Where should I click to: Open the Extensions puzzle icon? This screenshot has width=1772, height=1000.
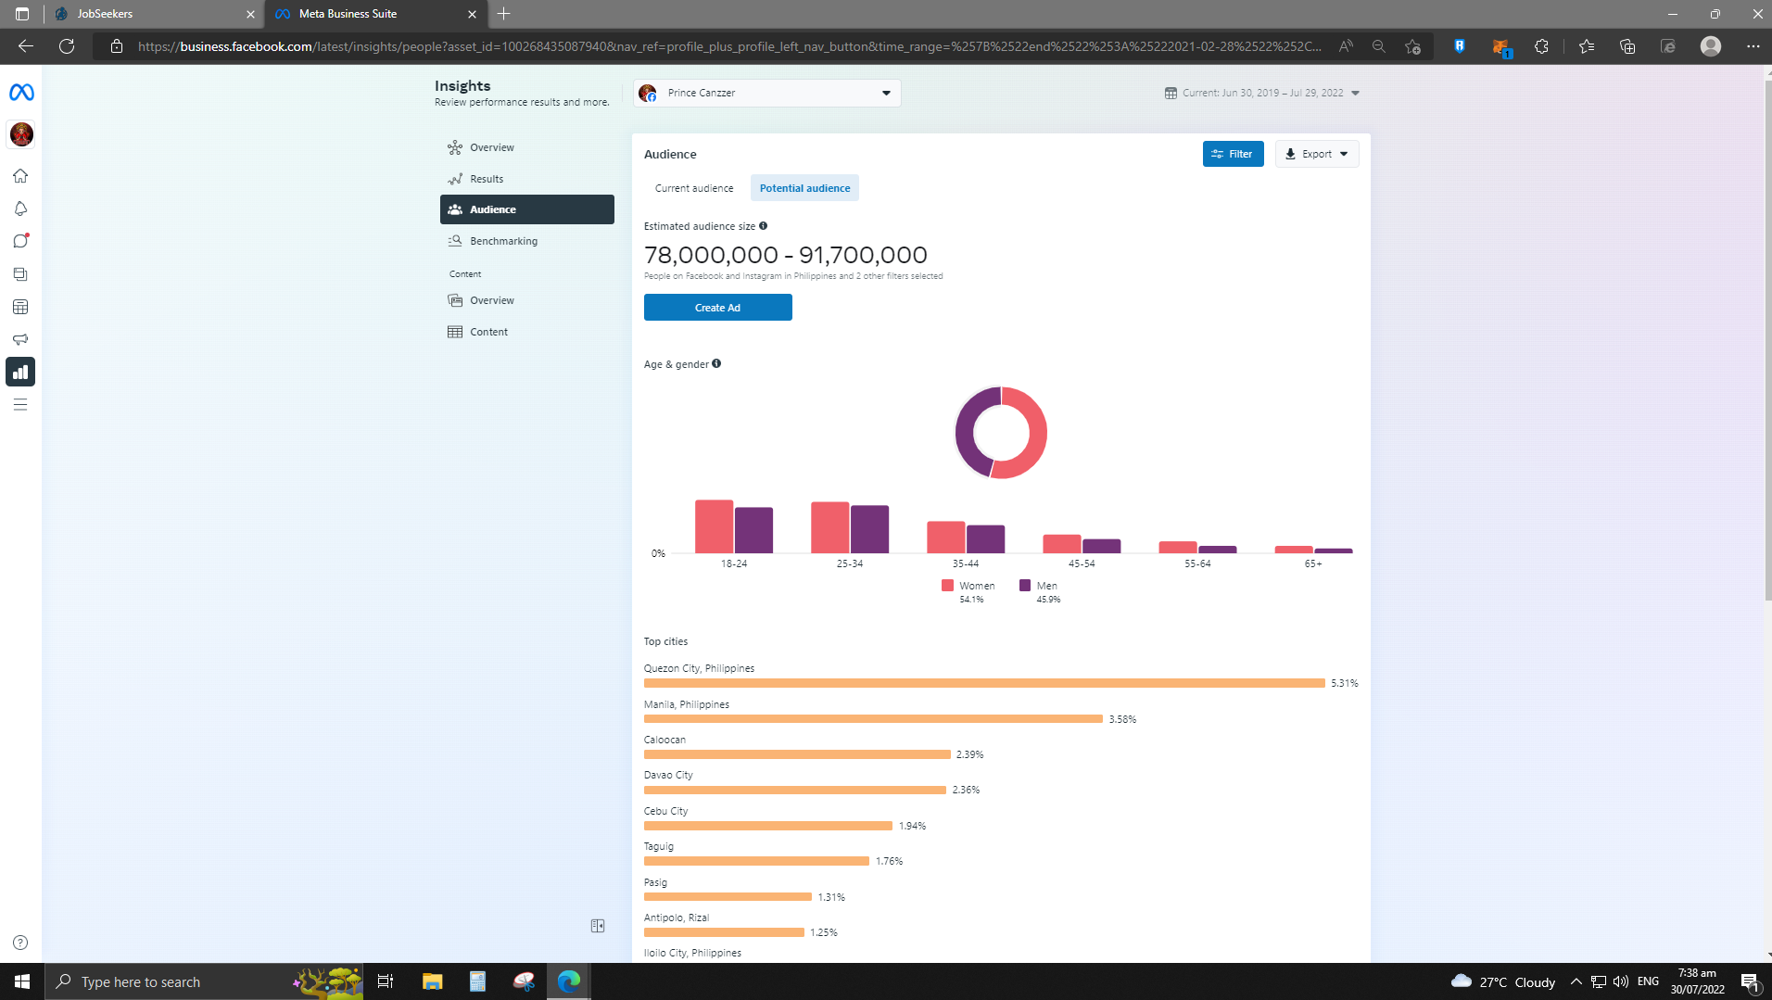tap(1541, 46)
